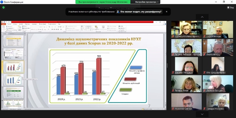Click the muted mic icon of Анатолій Куц

coord(204,54)
